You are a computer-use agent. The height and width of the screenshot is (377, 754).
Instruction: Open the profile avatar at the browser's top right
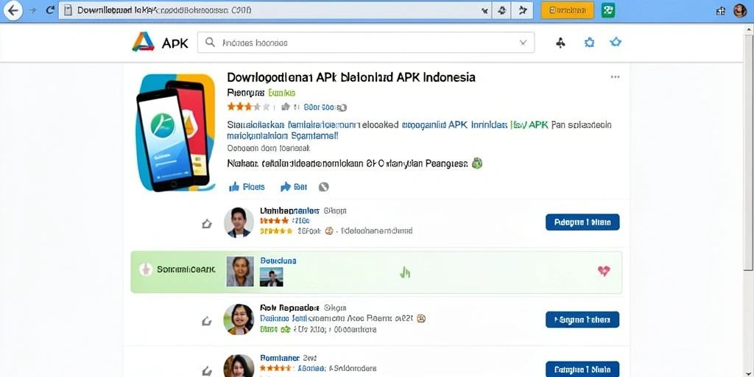(740, 10)
